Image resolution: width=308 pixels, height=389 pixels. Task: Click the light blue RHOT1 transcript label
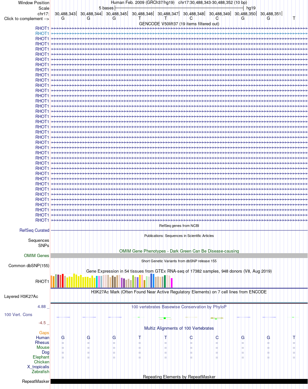tap(42, 33)
